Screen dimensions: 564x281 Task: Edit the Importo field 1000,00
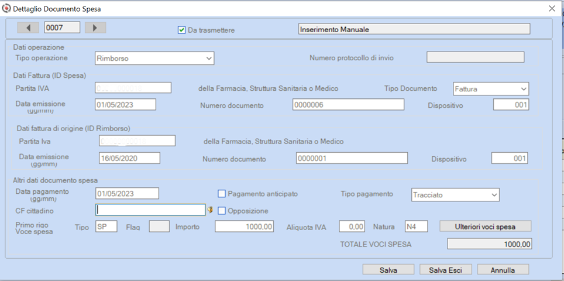(x=244, y=227)
